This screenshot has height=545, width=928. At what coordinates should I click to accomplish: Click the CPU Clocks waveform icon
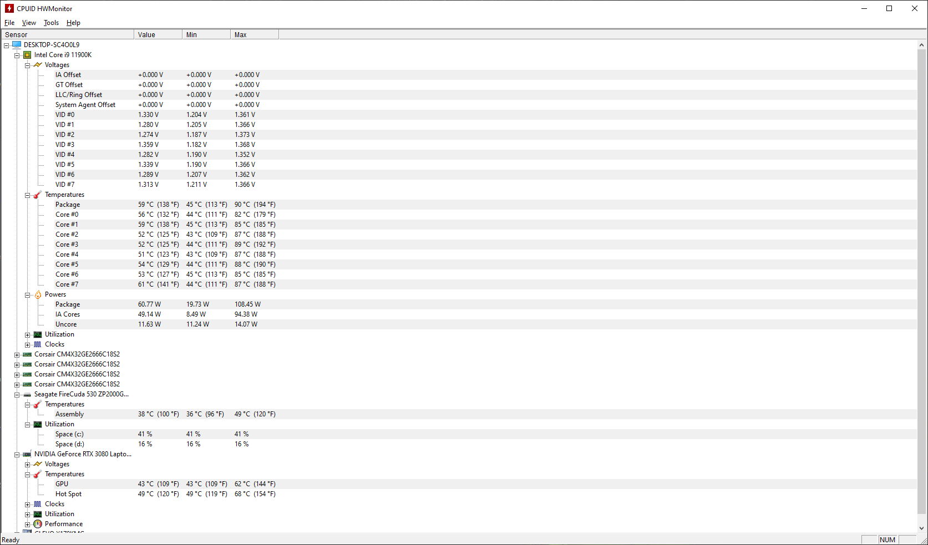tap(38, 344)
